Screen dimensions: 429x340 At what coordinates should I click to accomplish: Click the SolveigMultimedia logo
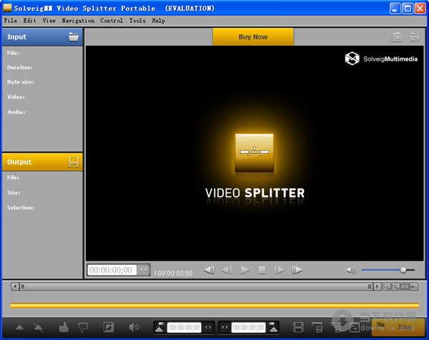click(381, 59)
